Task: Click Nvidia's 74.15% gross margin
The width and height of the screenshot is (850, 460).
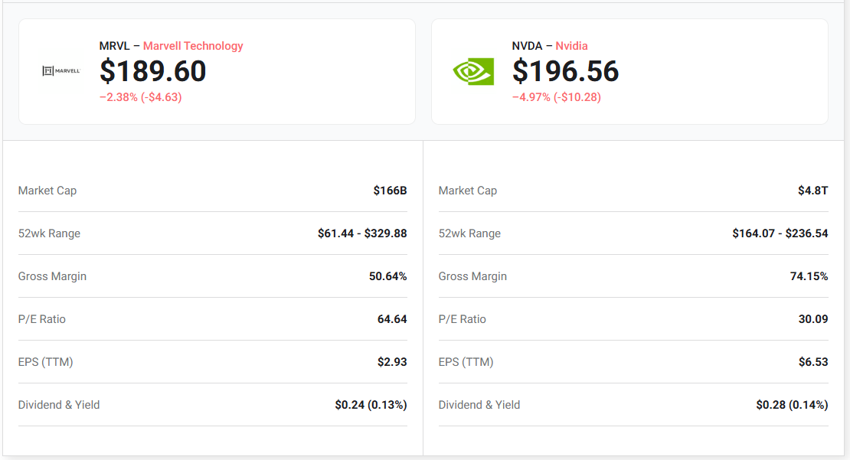Action: [809, 276]
